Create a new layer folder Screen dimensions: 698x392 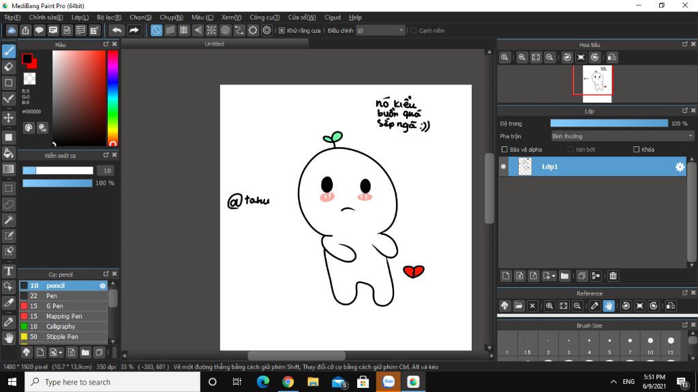tap(564, 276)
